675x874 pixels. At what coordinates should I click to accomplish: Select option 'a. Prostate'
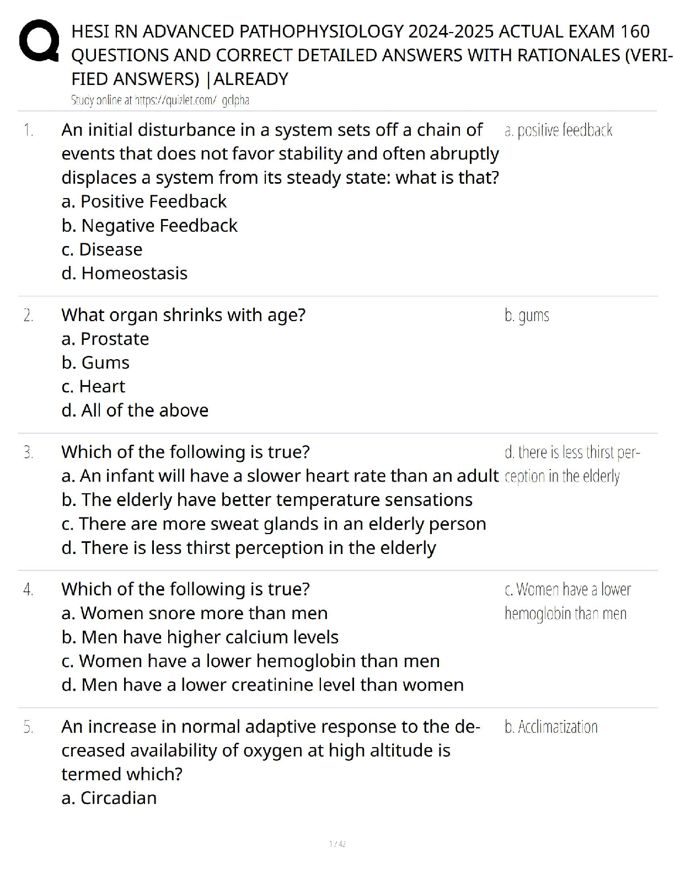(x=105, y=339)
